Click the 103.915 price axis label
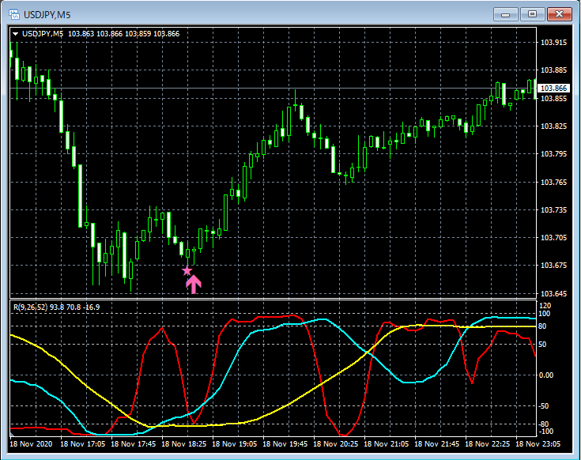Screen dimensions: 581x460 point(553,43)
